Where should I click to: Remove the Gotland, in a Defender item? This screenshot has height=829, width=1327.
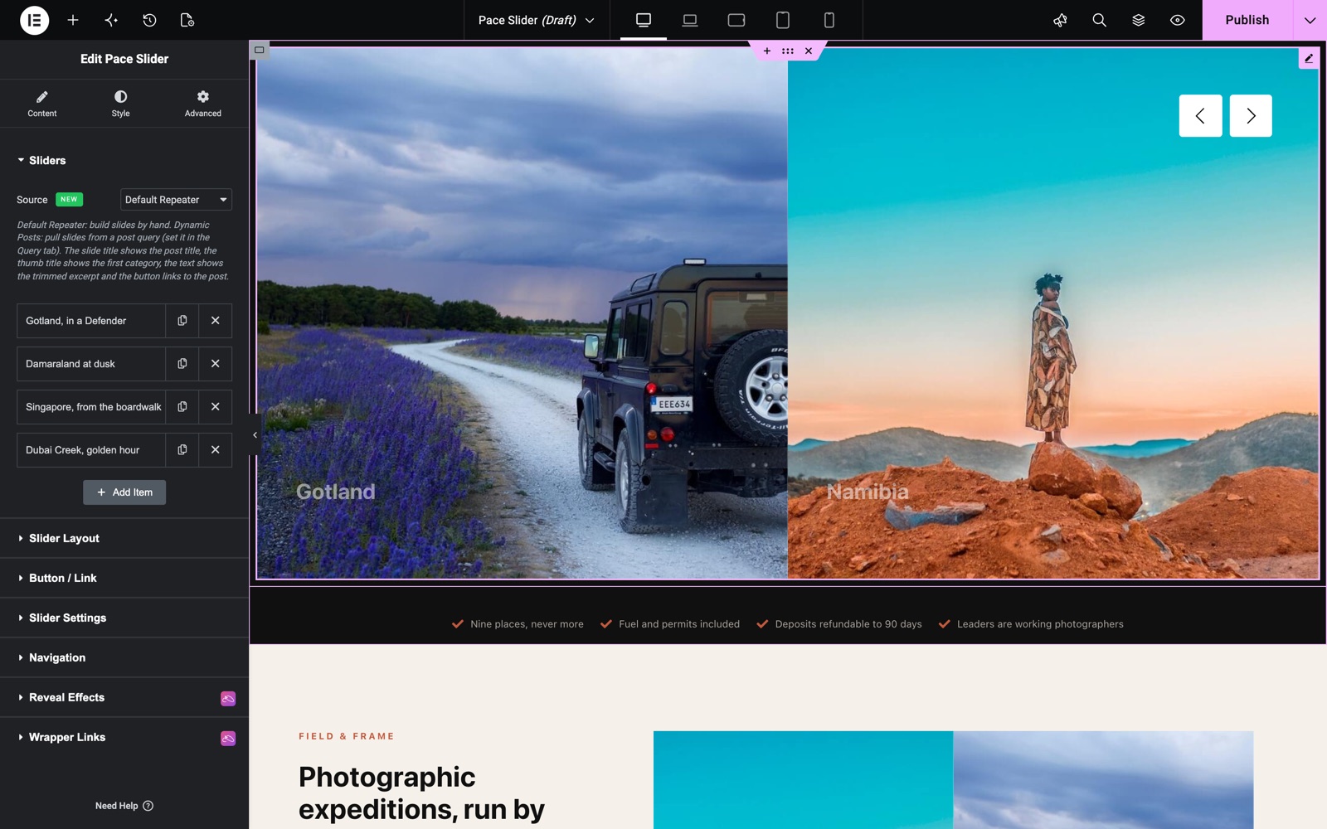[216, 321]
